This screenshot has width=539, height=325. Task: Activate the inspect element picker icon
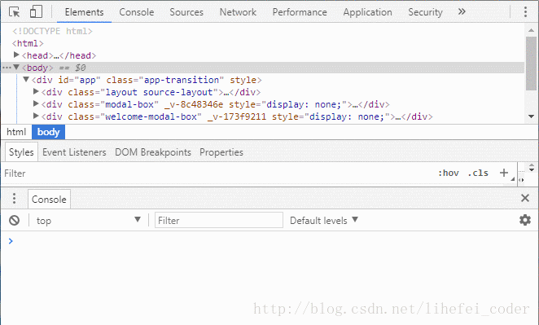point(15,12)
